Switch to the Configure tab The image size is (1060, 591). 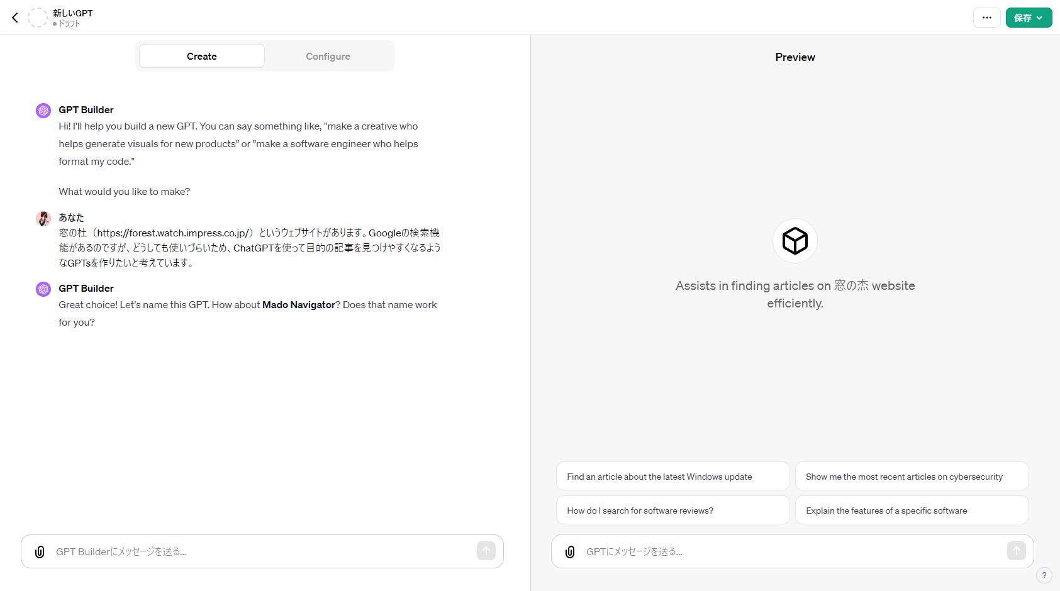(328, 56)
